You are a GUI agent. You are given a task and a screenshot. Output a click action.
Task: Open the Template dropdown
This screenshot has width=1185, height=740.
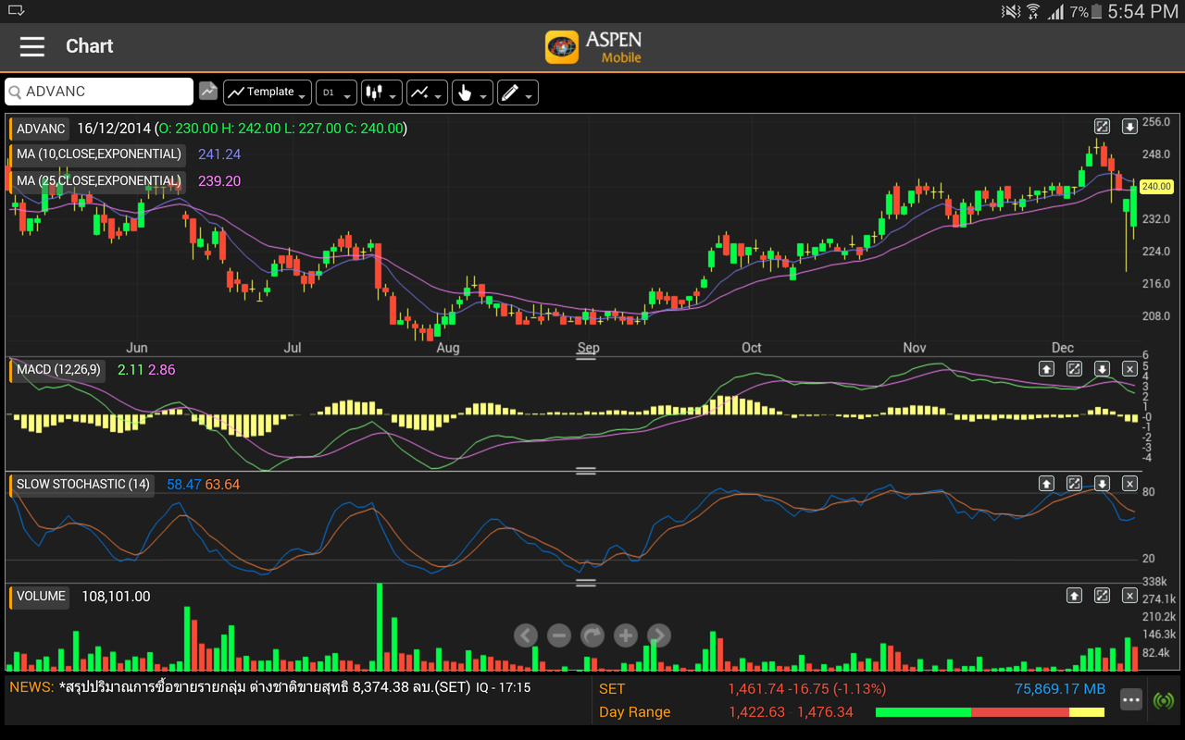tap(267, 92)
